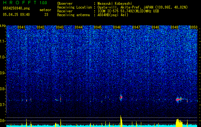This screenshot has width=201, height=127.
Task: Click the 0.7 kHz axis label
Action: pyautogui.click(x=3, y=105)
